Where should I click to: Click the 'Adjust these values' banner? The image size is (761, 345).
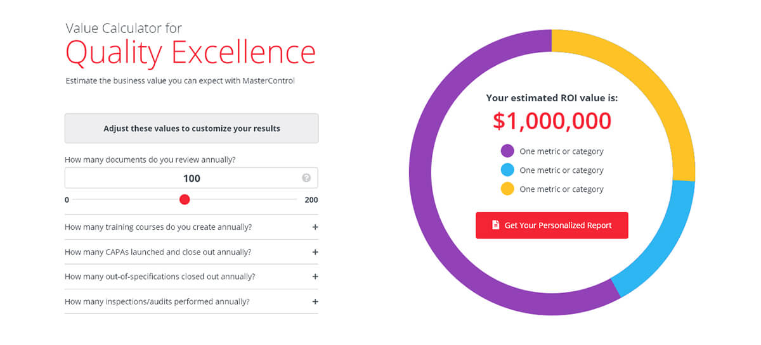point(192,129)
